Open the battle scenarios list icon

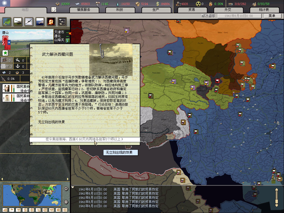[62, 21]
